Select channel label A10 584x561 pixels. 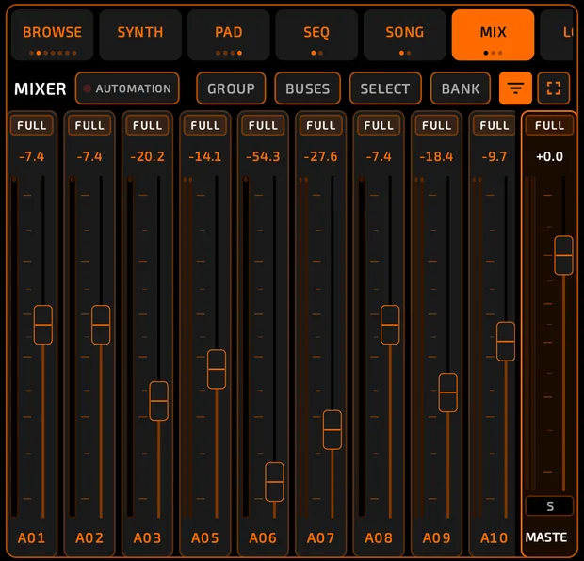pyautogui.click(x=495, y=537)
